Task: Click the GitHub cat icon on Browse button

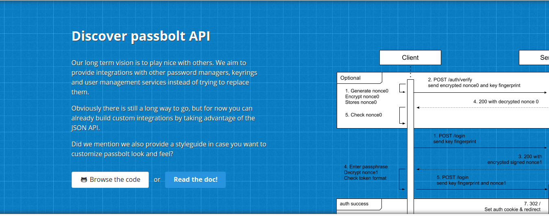Action: (x=84, y=180)
